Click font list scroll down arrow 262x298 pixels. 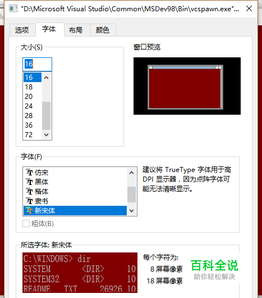click(132, 211)
